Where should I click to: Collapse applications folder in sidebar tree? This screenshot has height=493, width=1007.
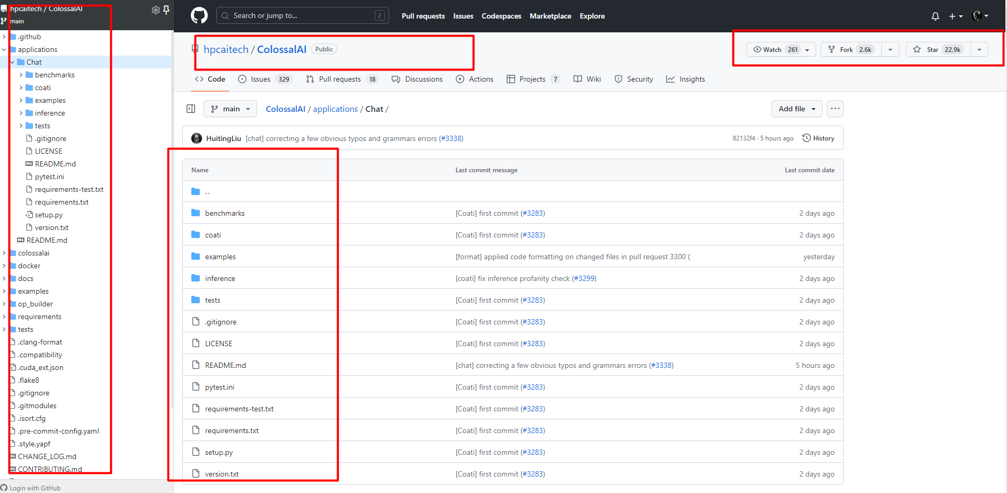click(4, 49)
